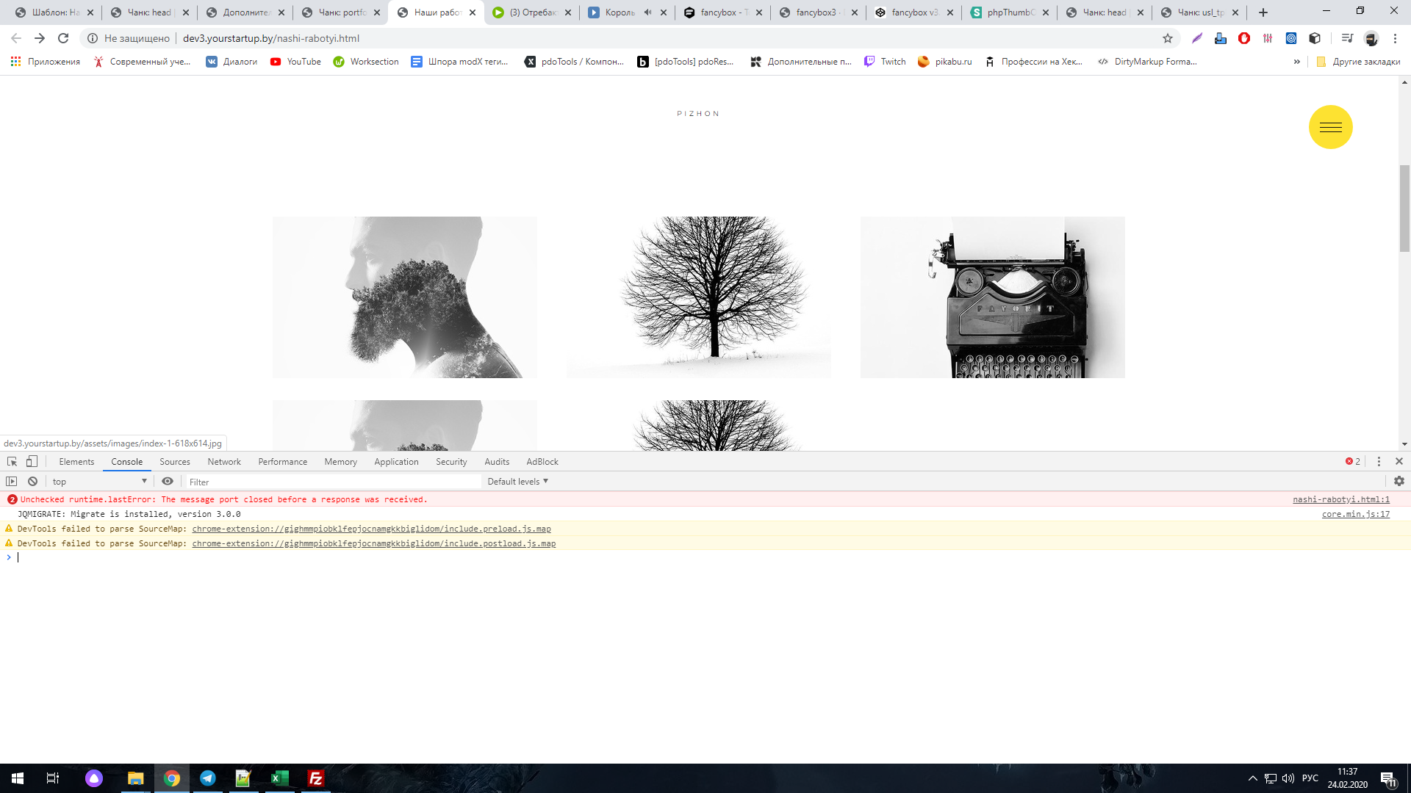Reload the page

point(63,38)
